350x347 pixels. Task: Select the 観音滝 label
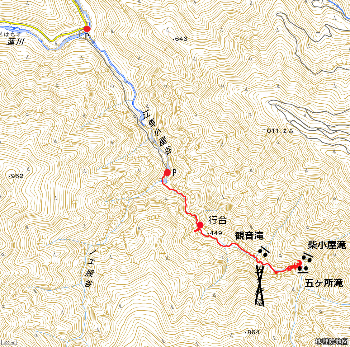click(249, 236)
